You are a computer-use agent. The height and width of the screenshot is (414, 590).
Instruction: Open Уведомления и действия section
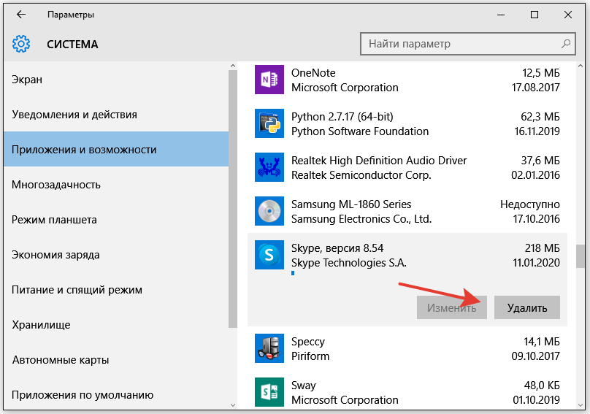(74, 115)
